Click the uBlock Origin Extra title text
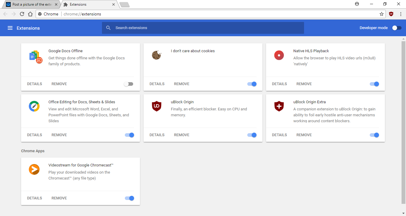Viewport: 406px width, 216px height. coord(309,102)
